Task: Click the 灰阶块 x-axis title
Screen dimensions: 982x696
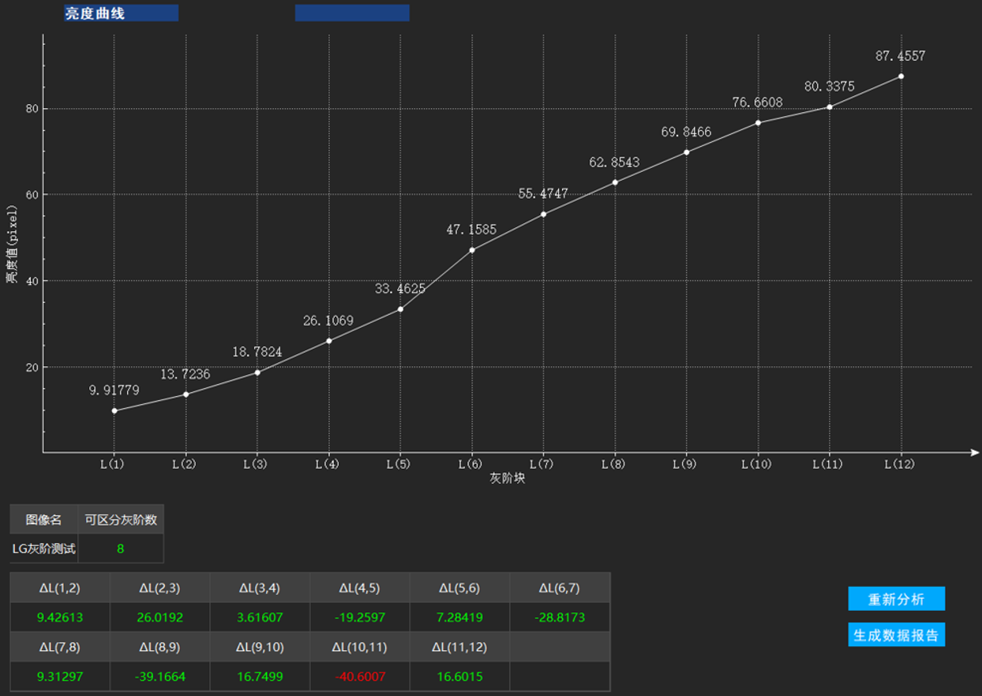Action: coord(507,478)
